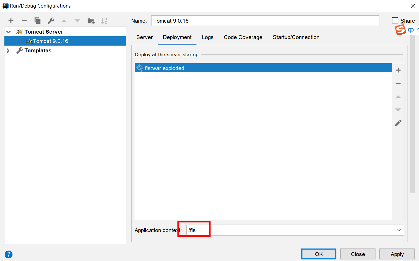Close the Run/Debug Configurations dialog
Screen dimensions: 419x261
click(413, 6)
